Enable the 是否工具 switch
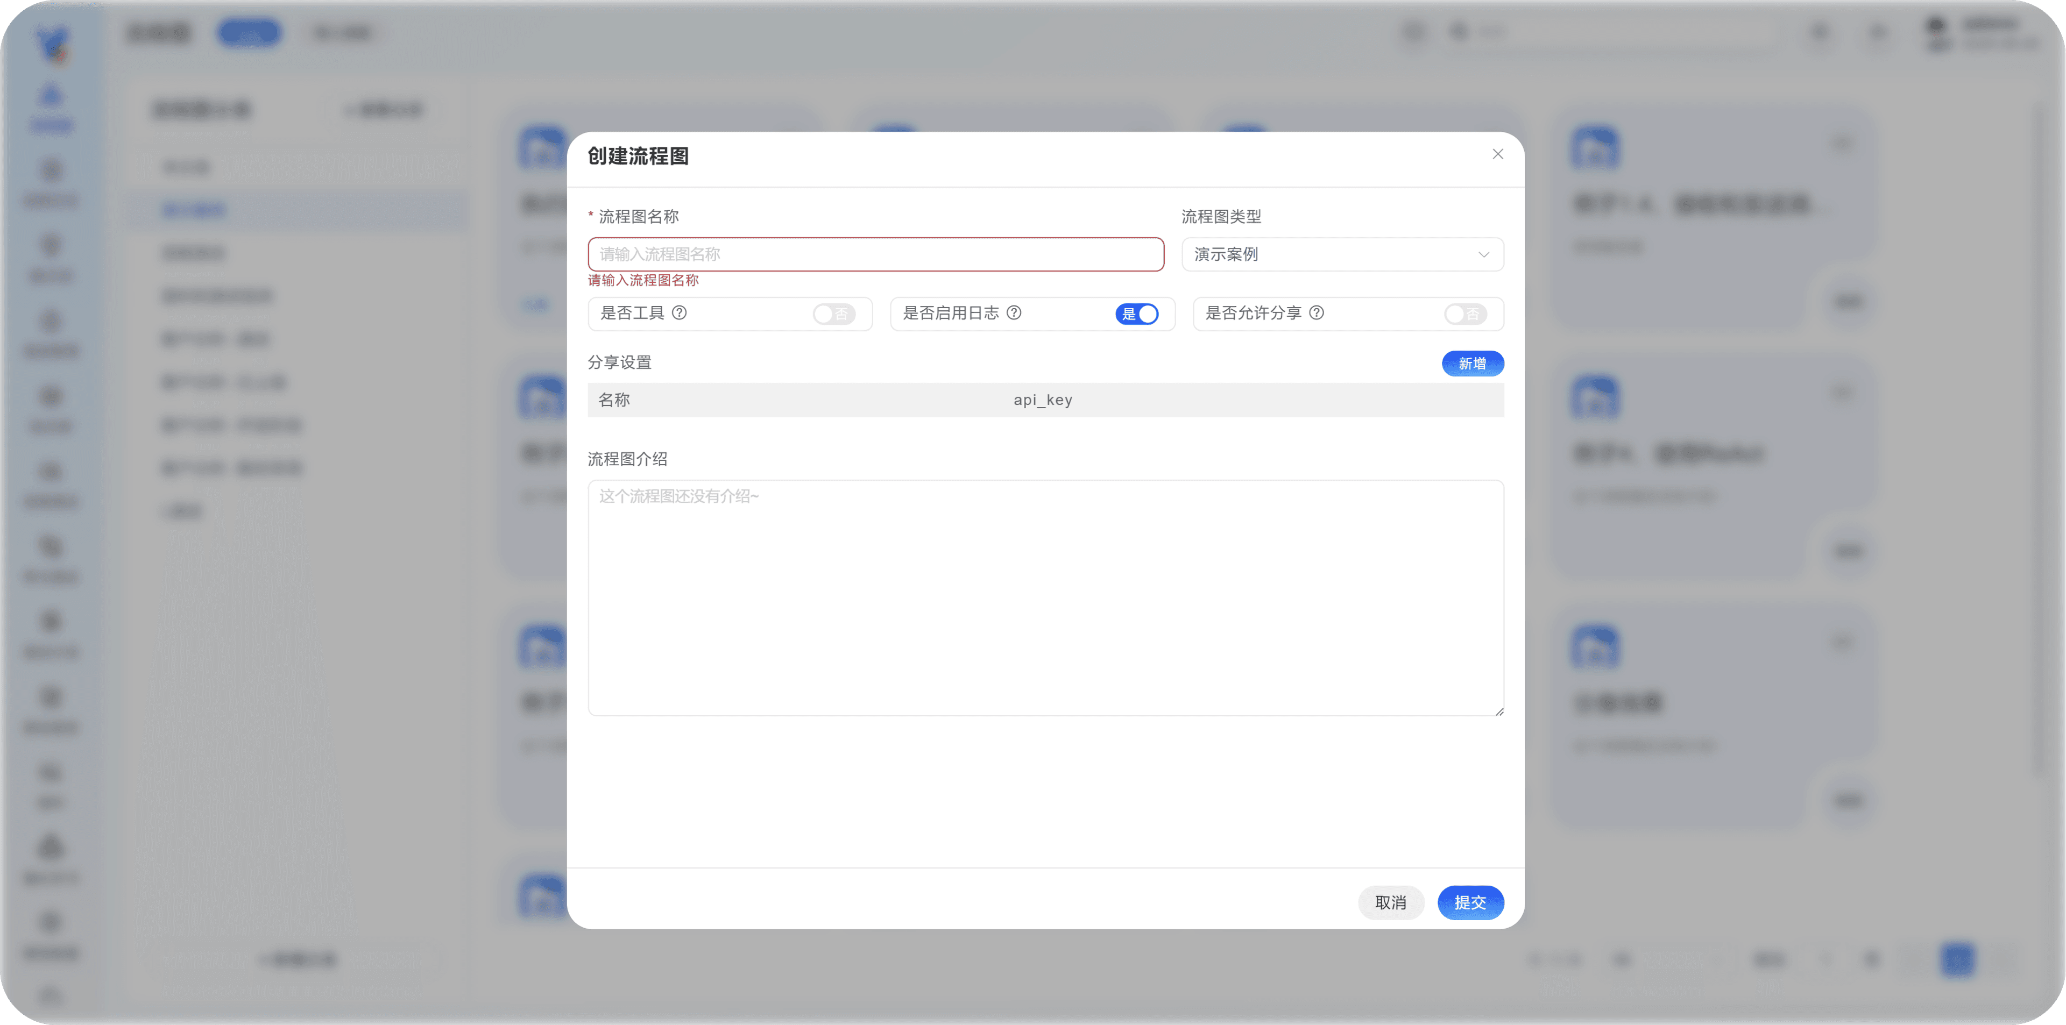2066x1025 pixels. click(833, 314)
